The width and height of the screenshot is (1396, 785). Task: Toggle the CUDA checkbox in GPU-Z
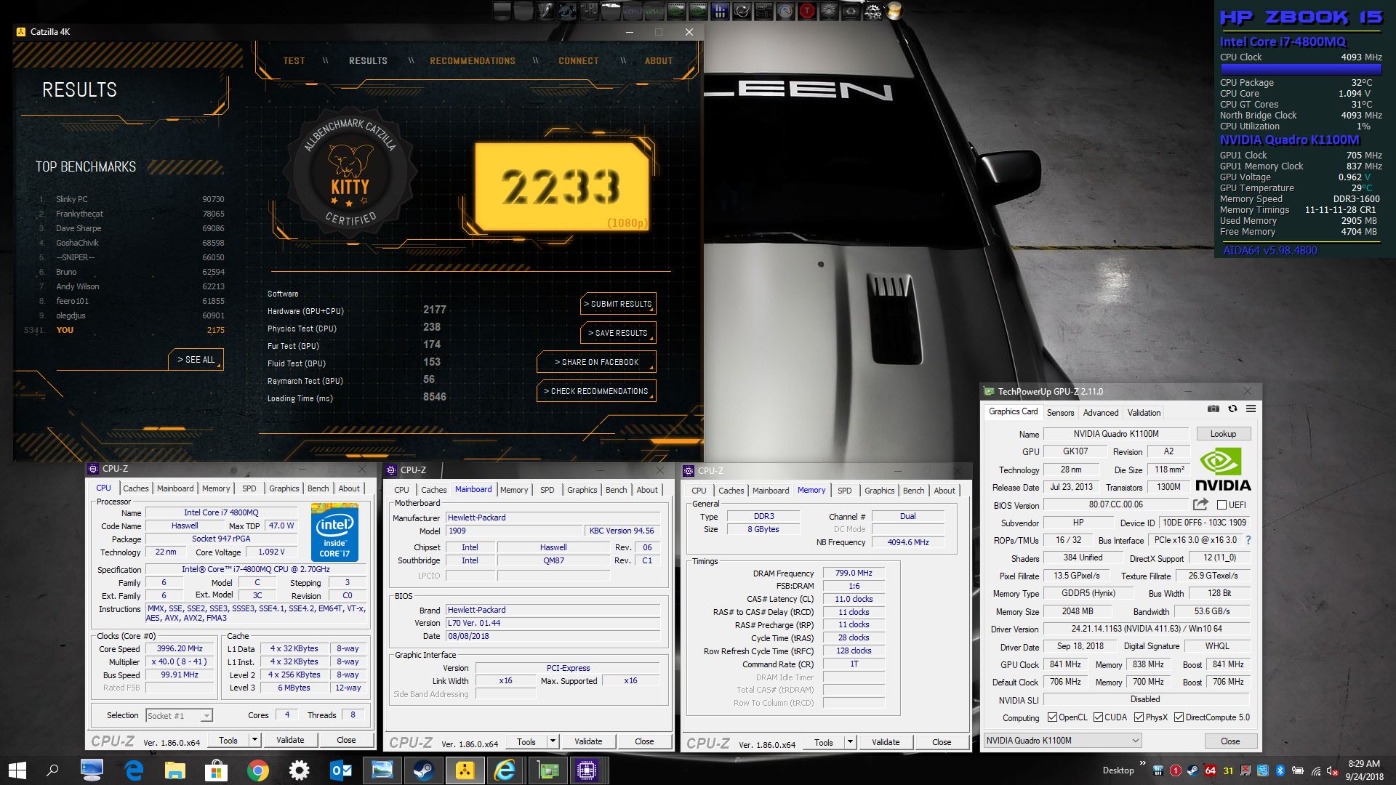[x=1098, y=717]
